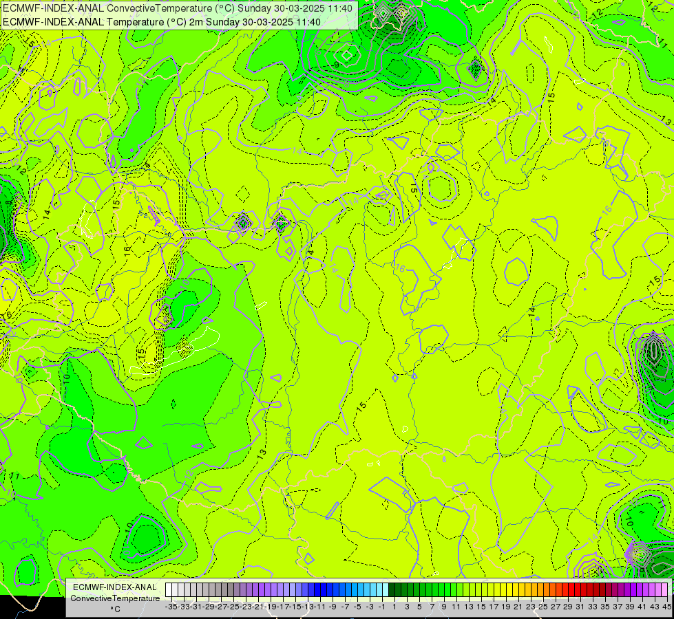Screen dimensions: 674x619
Task: Click the pink swatch above 45
Action: pos(664,590)
